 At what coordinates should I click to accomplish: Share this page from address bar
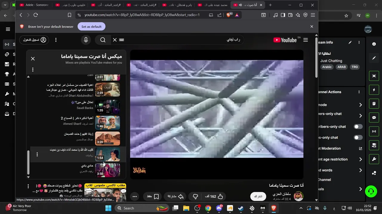click(219, 15)
